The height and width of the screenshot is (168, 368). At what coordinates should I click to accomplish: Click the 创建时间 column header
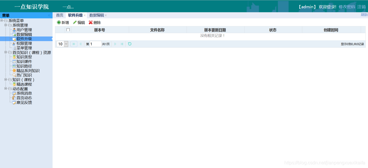coord(331,30)
